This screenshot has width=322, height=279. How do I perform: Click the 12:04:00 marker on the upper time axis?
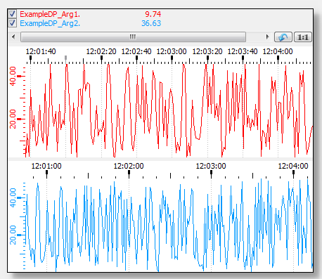(278, 58)
